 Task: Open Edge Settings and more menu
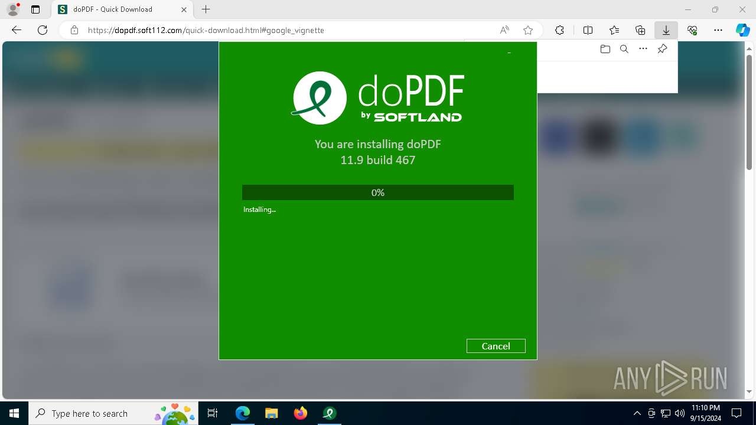click(718, 30)
